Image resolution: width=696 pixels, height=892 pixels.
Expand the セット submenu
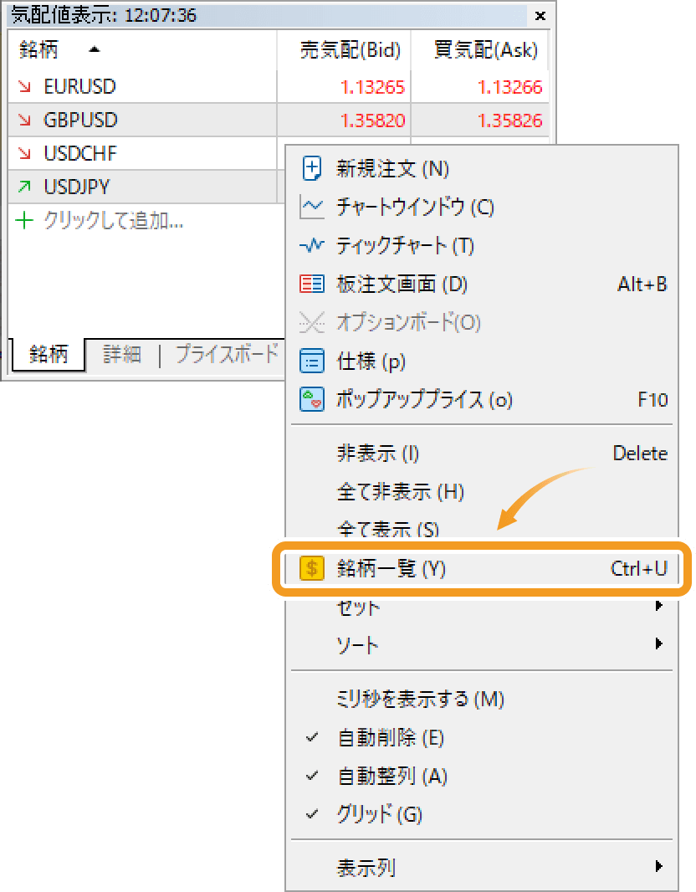point(482,607)
